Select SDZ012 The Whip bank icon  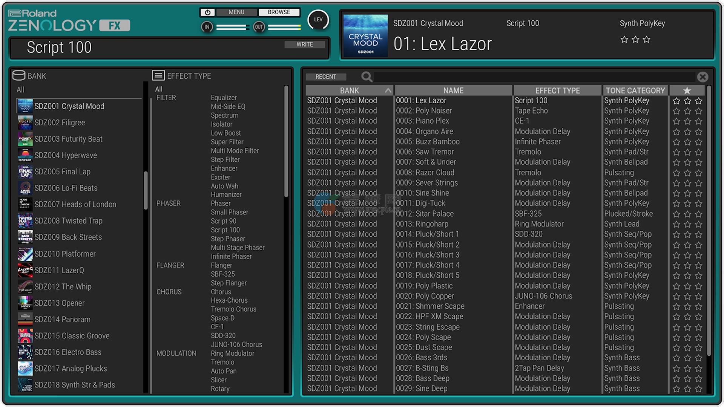pos(25,287)
